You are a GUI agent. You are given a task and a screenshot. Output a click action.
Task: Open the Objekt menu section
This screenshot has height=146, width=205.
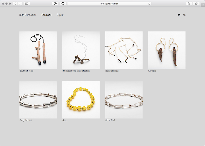(x=60, y=15)
